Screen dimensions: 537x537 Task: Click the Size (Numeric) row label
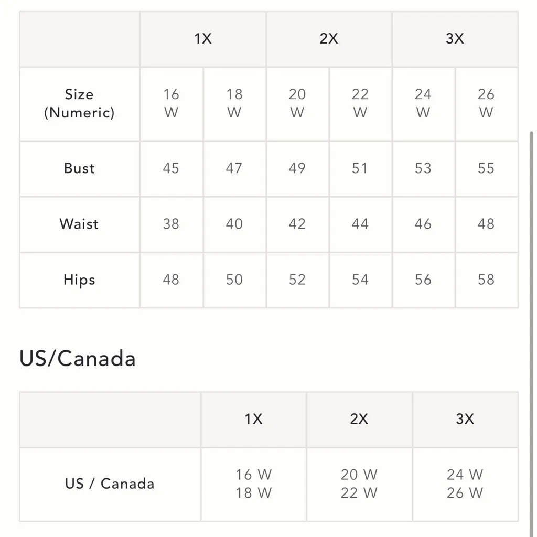pos(79,103)
